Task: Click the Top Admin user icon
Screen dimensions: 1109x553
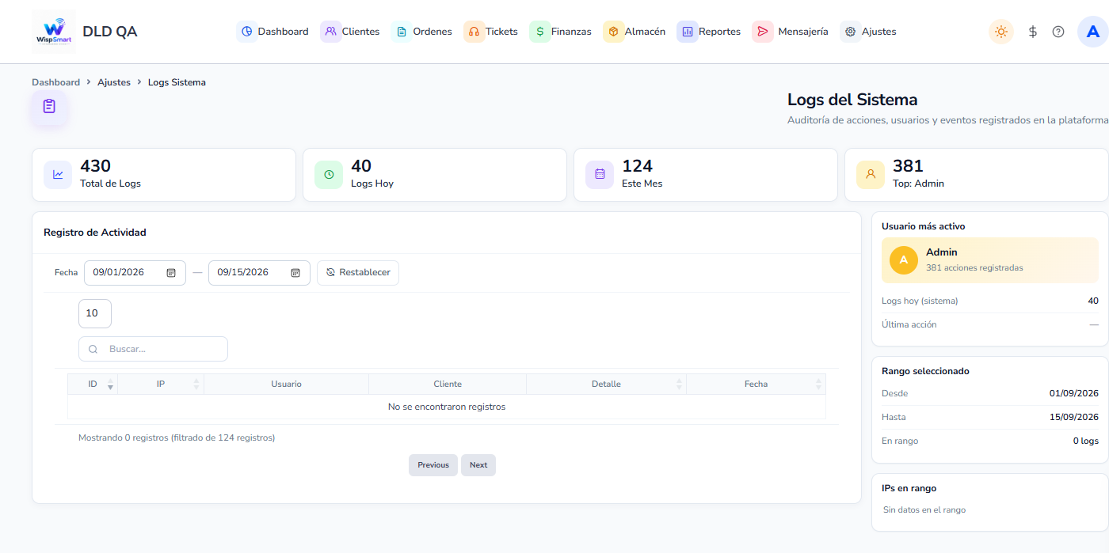Action: coord(871,175)
